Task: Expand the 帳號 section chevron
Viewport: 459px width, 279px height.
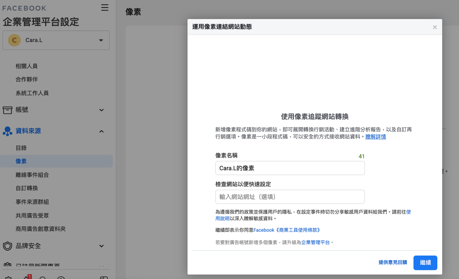Action: click(101, 110)
